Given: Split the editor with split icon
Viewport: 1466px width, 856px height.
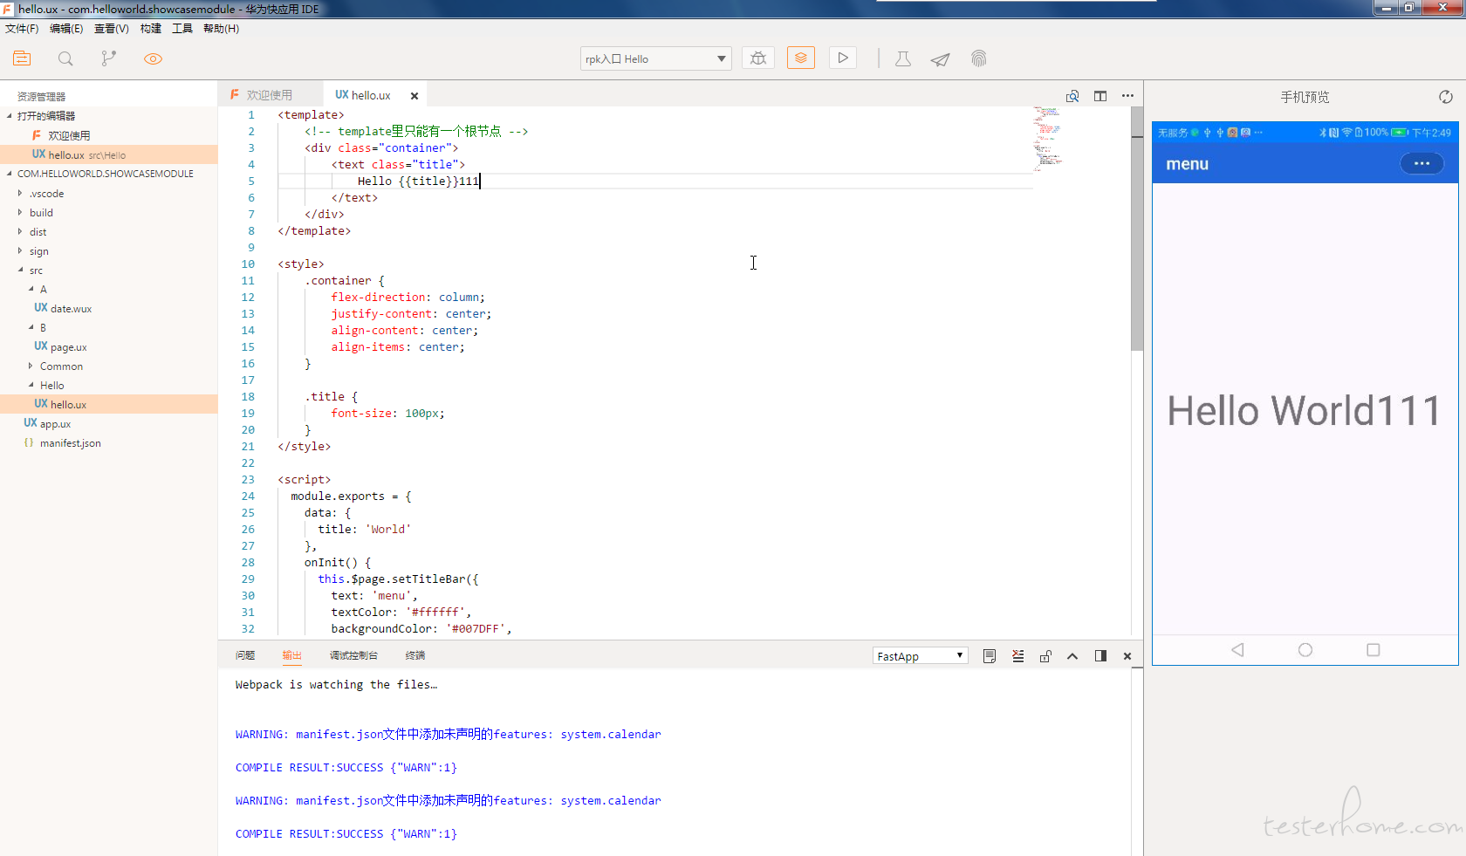Looking at the screenshot, I should 1100,96.
